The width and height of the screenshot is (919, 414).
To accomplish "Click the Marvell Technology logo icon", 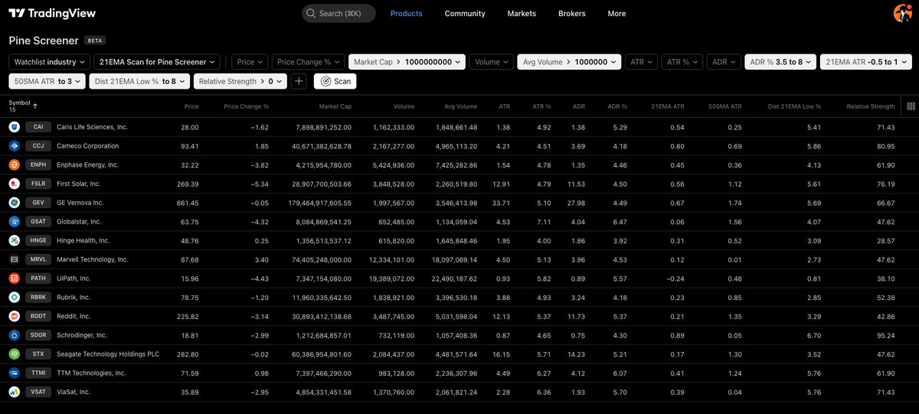I will pyautogui.click(x=14, y=259).
